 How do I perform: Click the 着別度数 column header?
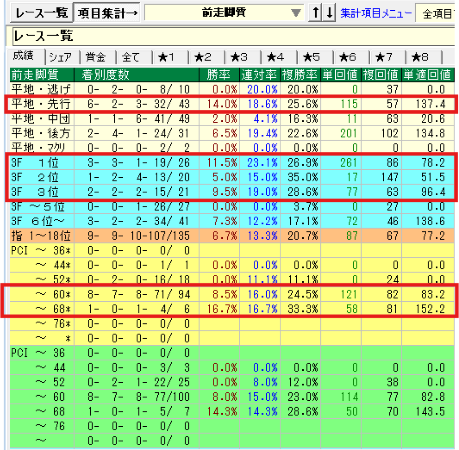coord(105,74)
